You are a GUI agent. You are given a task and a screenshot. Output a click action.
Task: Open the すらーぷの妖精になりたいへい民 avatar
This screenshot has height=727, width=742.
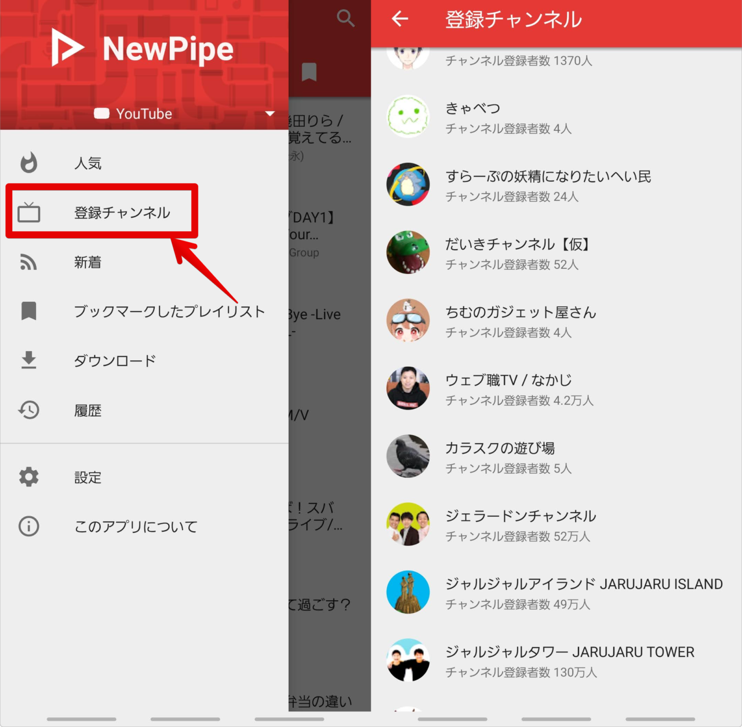pyautogui.click(x=408, y=184)
